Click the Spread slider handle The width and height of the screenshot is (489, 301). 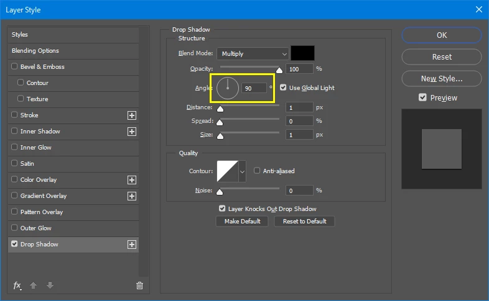[220, 122]
